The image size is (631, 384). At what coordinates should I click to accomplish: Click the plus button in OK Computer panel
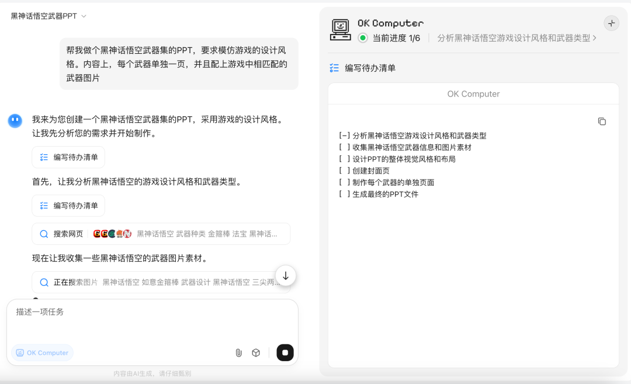pos(611,23)
